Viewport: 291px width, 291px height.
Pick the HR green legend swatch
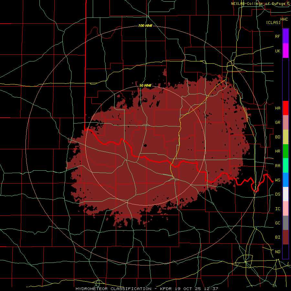286,151
